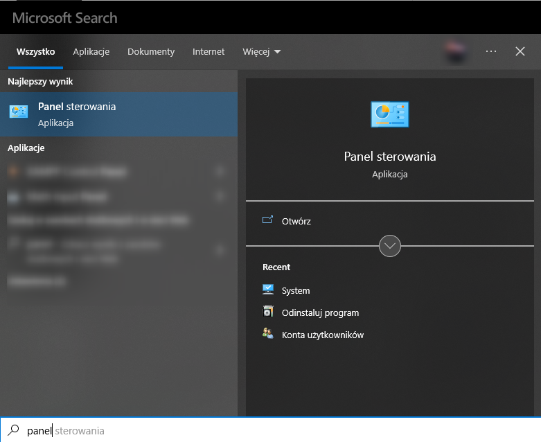541x442 pixels.
Task: Click the Otwórz open-window icon
Action: click(268, 220)
